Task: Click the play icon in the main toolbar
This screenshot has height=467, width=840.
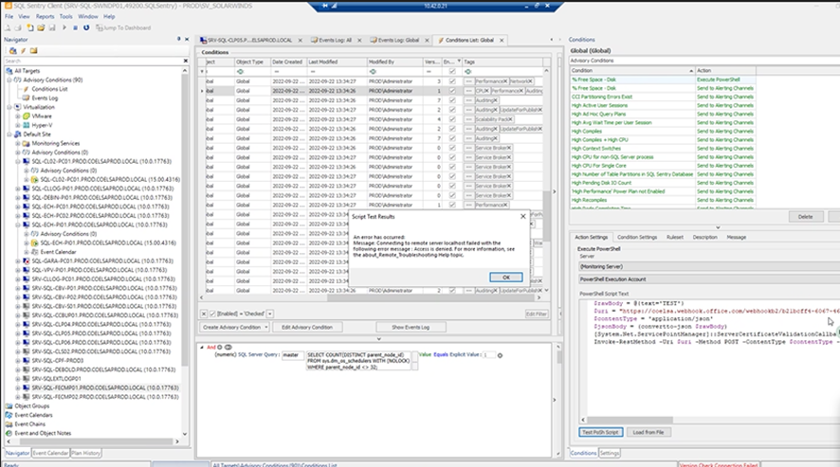Action: click(64, 27)
